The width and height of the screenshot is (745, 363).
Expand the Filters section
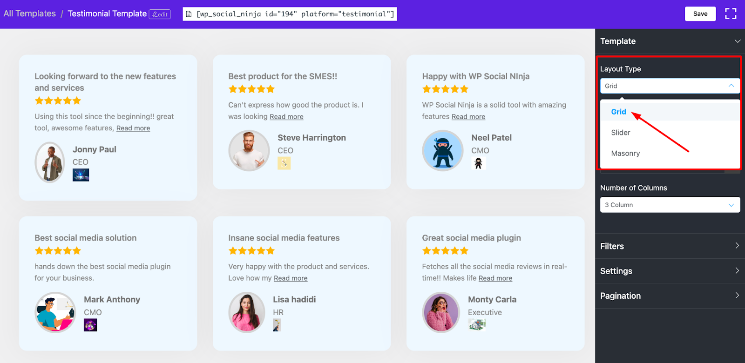[x=670, y=246]
